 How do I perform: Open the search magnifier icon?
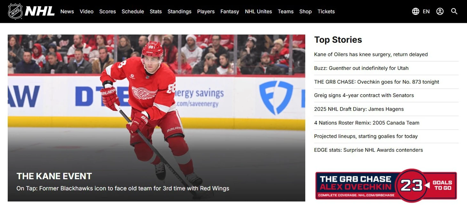click(x=454, y=11)
